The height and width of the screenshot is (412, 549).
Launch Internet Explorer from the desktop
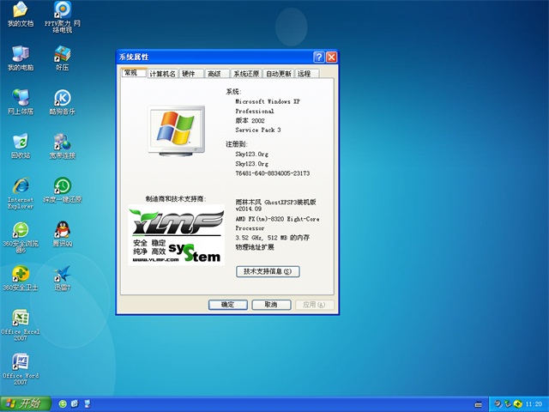[21, 186]
